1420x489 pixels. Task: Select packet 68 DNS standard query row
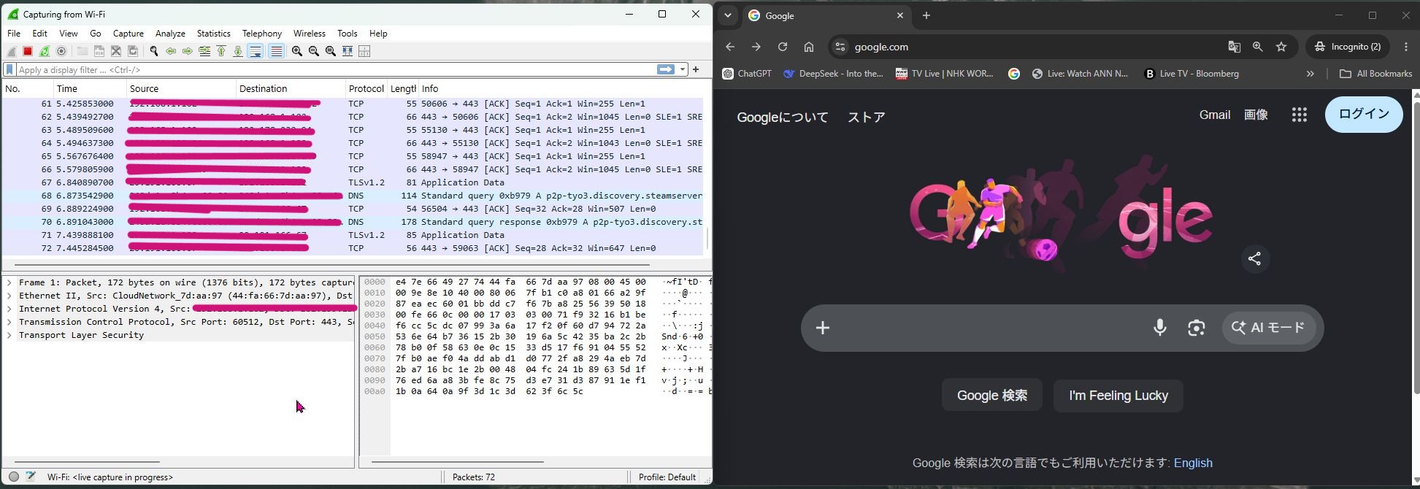353,196
